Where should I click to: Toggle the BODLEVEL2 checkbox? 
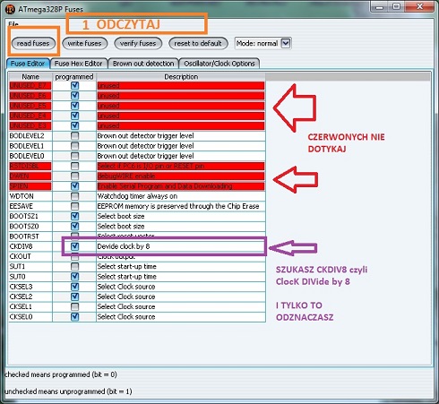[x=74, y=136]
